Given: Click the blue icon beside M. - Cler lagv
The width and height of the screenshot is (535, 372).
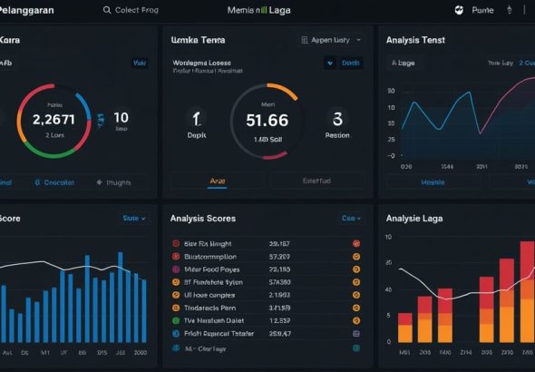Looking at the screenshot, I should 176,348.
